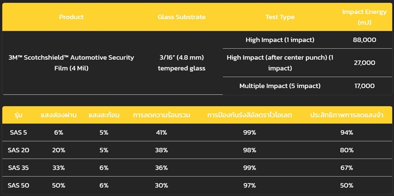394x196 pixels.
Task: Select the 3M Scotchshield Automotive Security Film cell
Action: [71, 63]
